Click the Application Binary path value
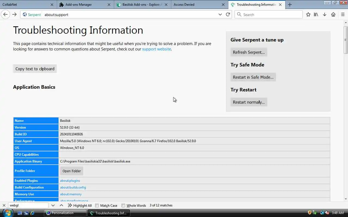The height and width of the screenshot is (217, 348). point(95,161)
